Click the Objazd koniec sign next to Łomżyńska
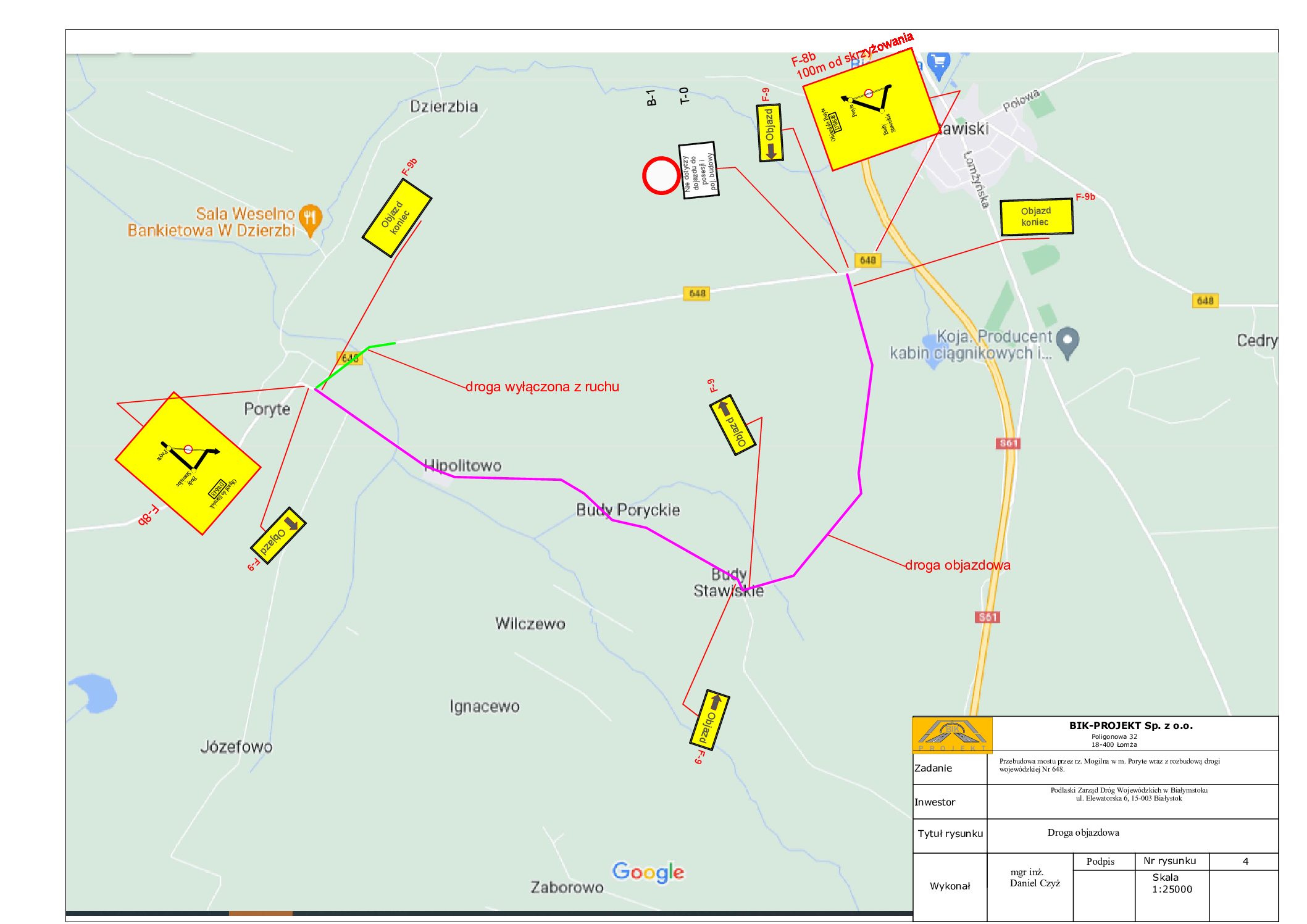 coord(1037,217)
